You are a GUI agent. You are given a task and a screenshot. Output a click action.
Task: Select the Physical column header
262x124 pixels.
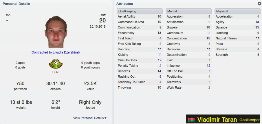[x=237, y=11]
